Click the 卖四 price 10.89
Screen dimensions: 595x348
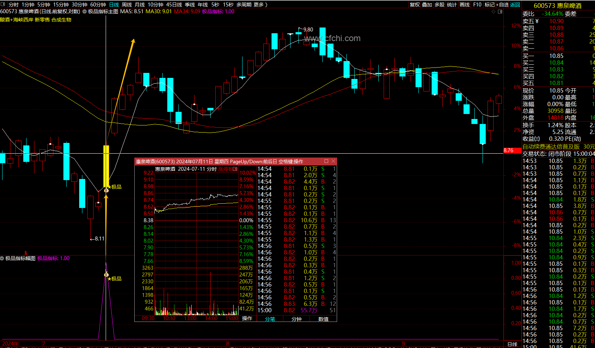tap(556, 28)
